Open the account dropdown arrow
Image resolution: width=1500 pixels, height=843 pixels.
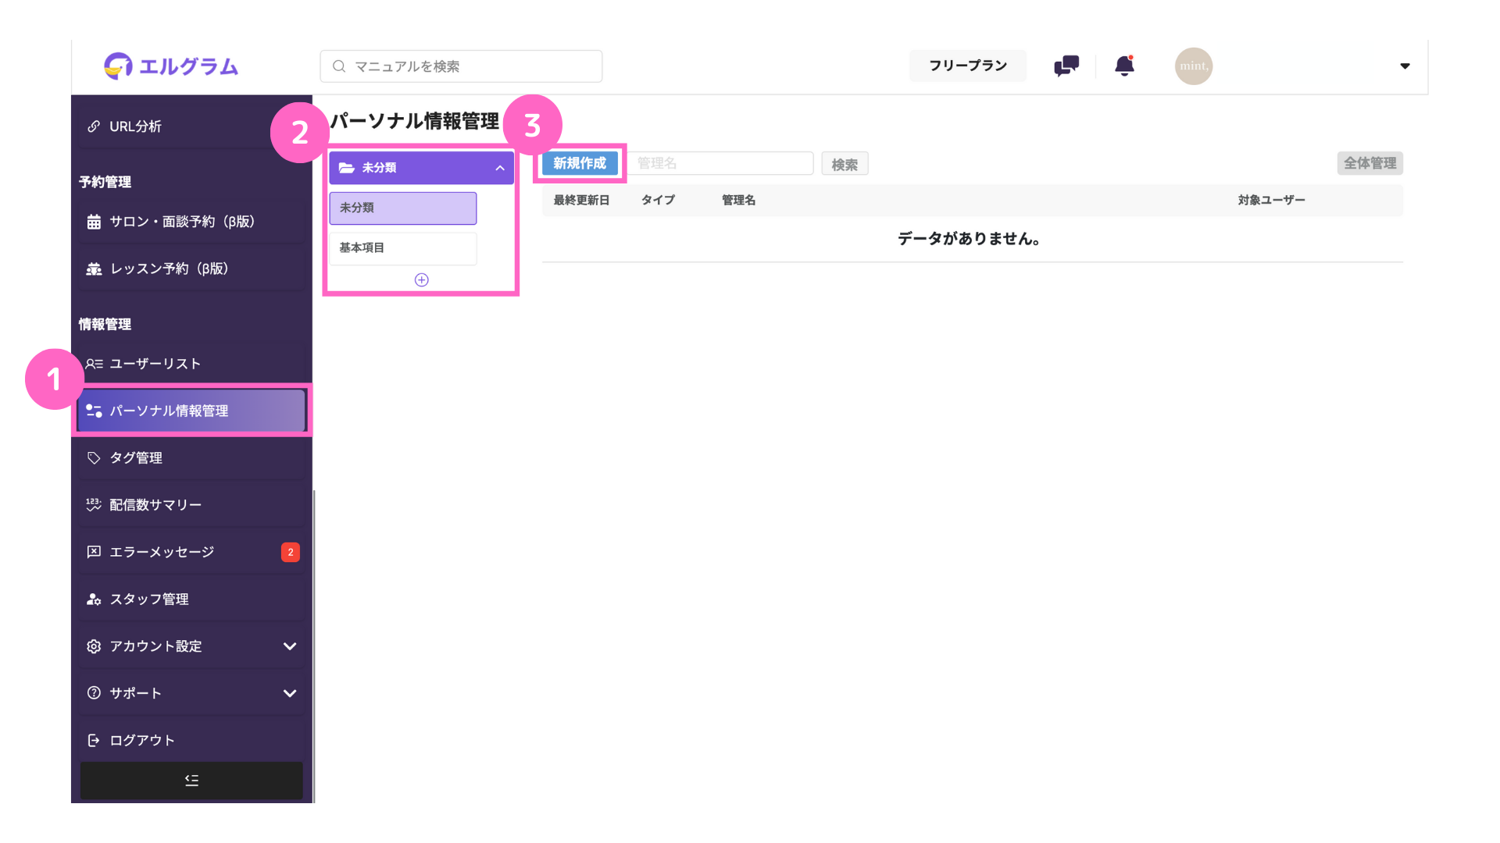tap(1405, 66)
